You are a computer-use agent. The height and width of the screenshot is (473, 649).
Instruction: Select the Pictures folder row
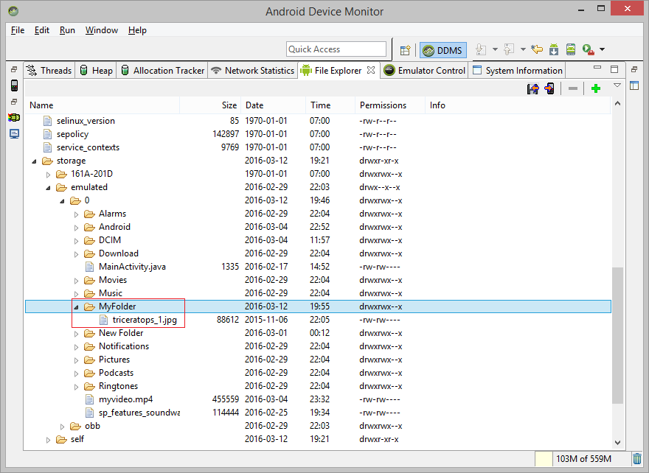click(318, 360)
